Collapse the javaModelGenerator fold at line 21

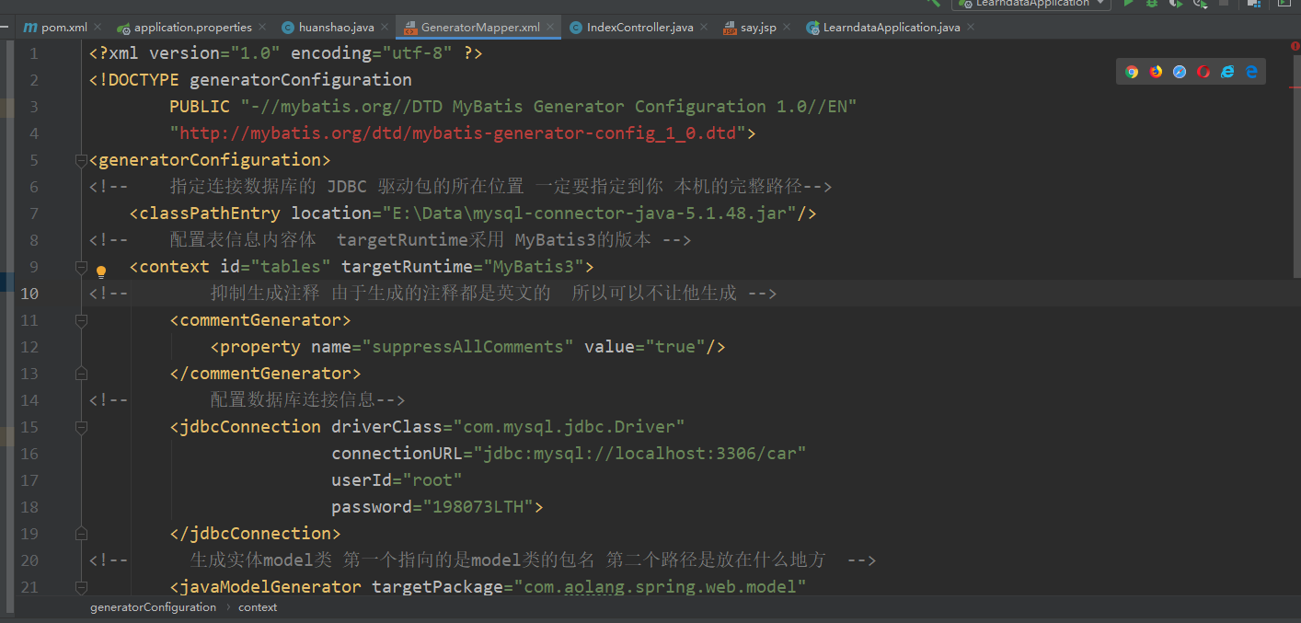pos(81,587)
